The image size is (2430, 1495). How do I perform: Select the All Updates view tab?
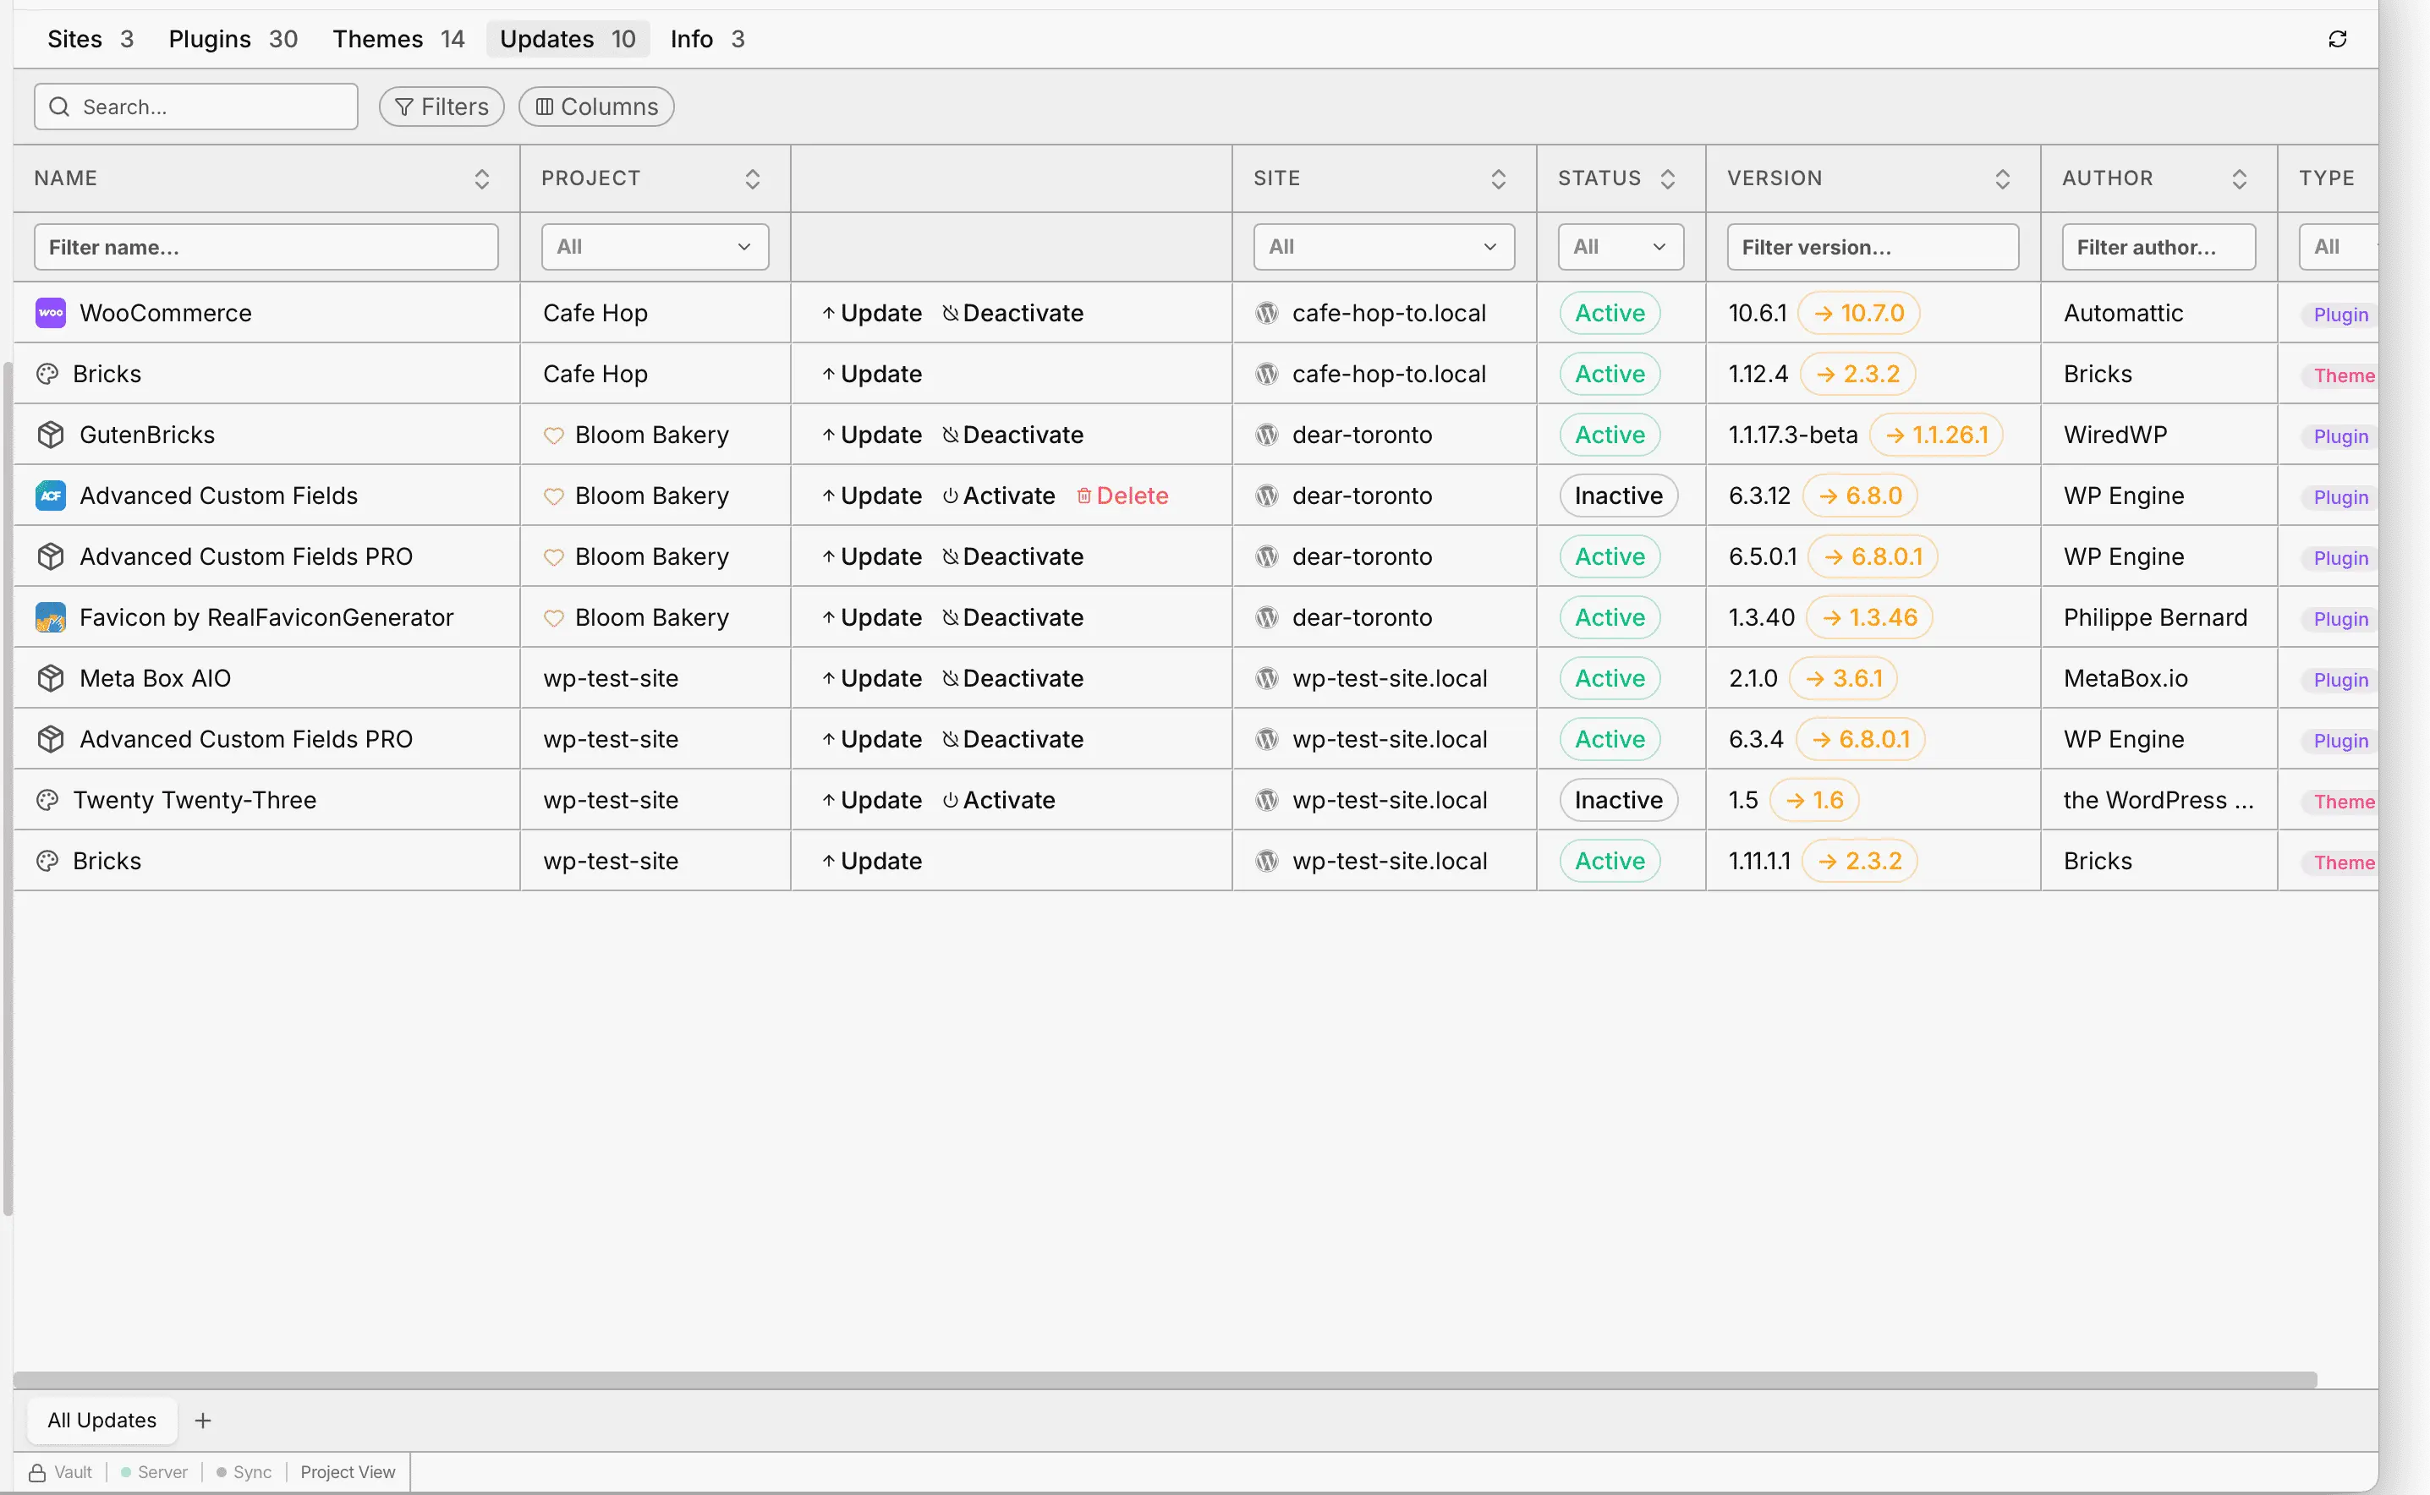101,1421
